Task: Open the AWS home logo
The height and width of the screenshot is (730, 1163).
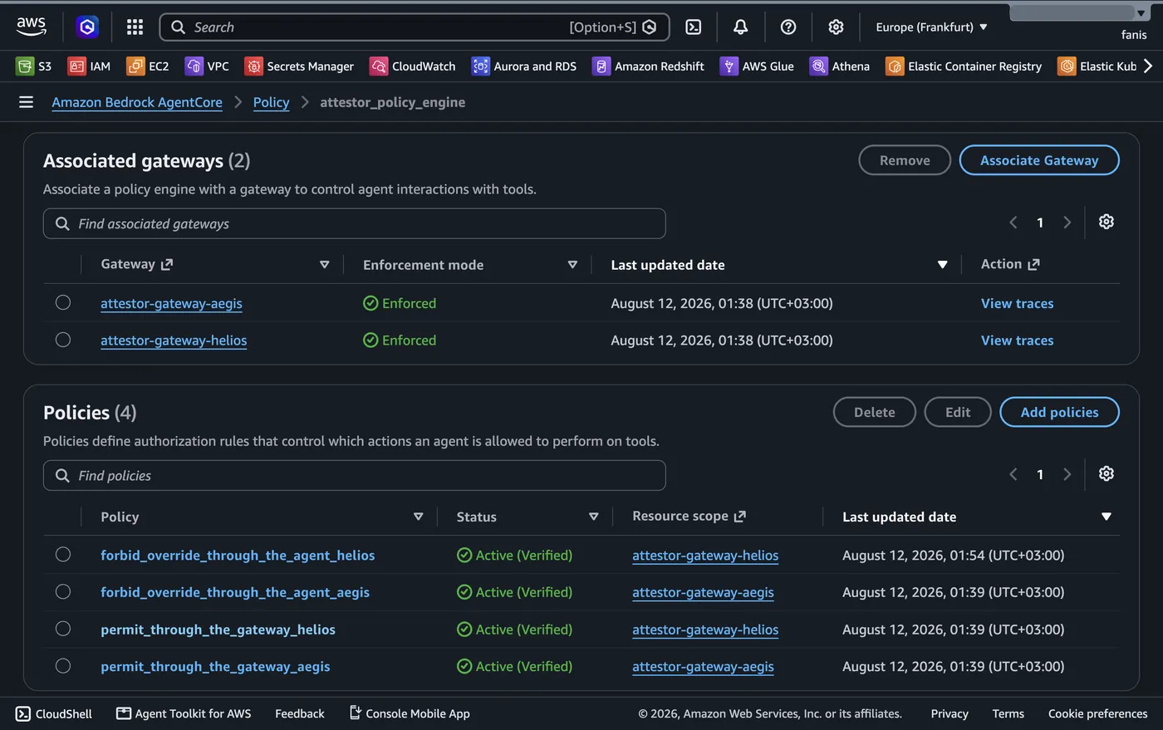Action: pos(32,27)
